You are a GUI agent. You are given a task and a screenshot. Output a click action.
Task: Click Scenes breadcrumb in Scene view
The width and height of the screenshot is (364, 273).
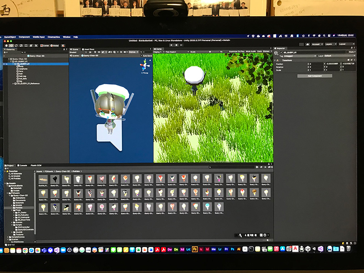(75, 56)
